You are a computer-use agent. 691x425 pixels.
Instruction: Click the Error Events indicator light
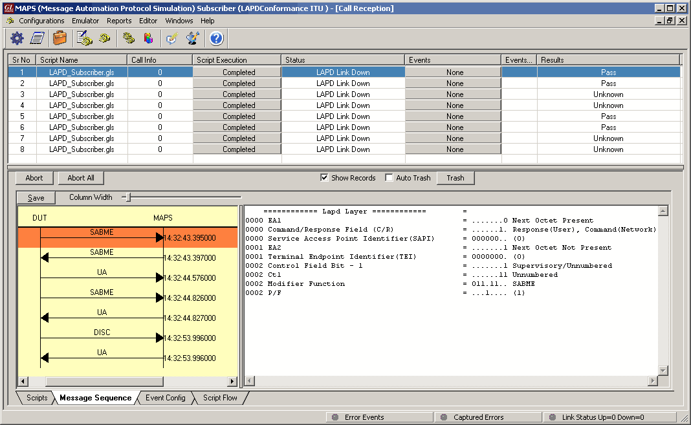[x=335, y=417]
